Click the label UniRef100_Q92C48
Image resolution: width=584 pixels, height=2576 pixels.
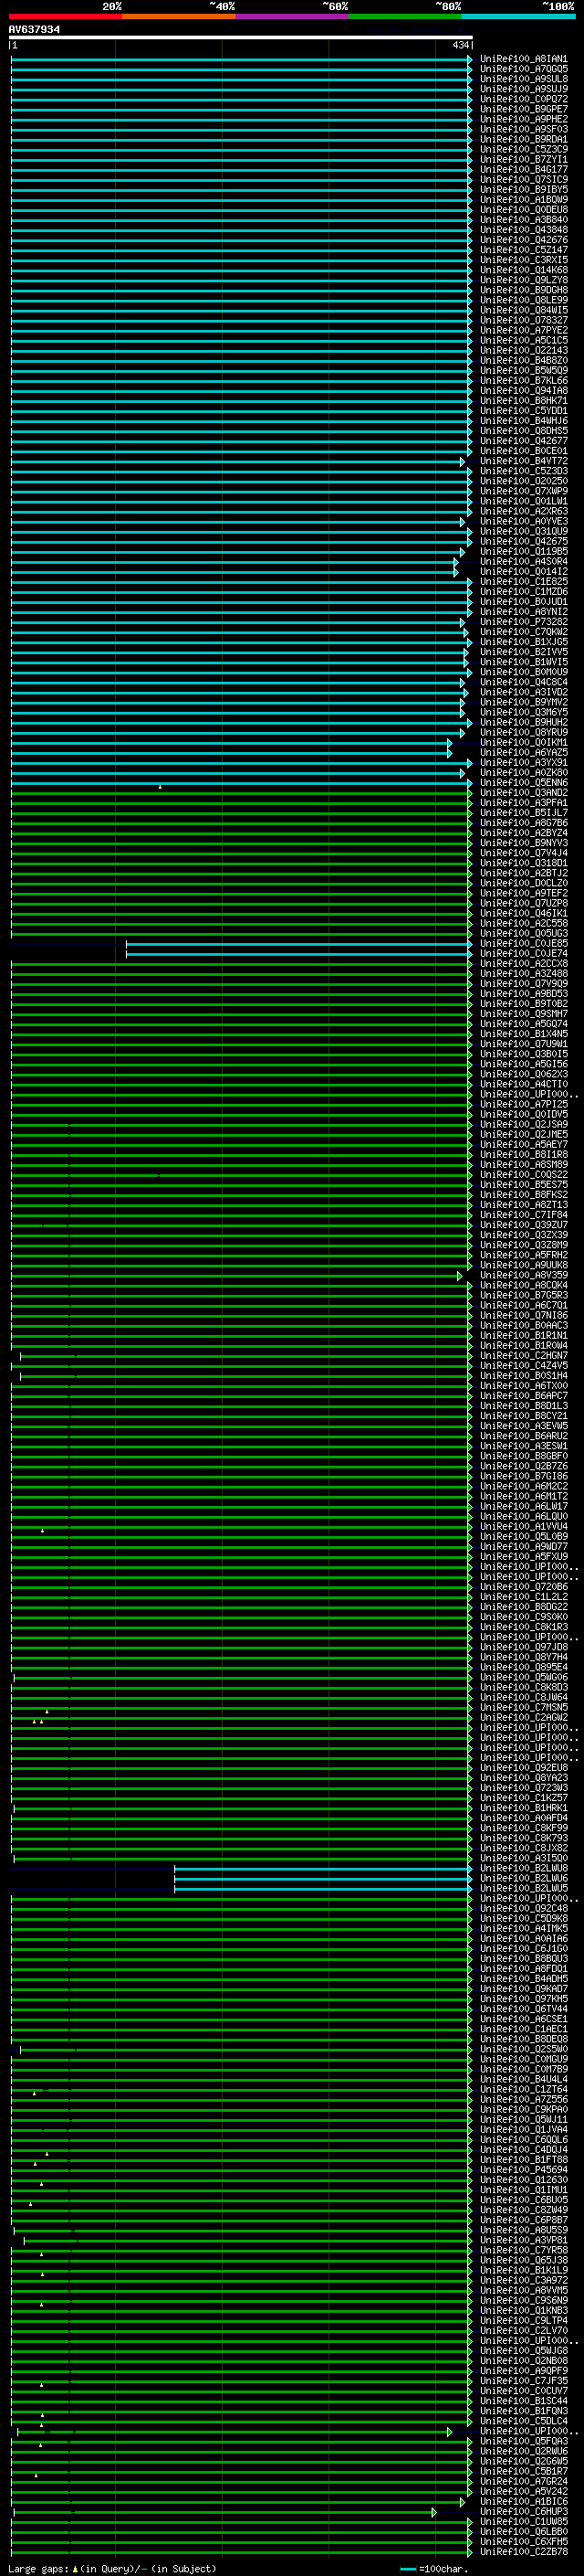pyautogui.click(x=524, y=1909)
